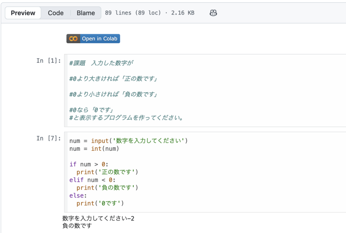346x233 pixels.
Task: Click the '負の数です' output text
Action: (x=77, y=225)
